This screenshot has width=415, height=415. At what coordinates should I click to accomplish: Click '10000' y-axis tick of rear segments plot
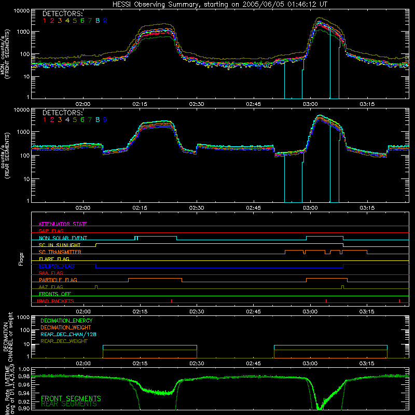pyautogui.click(x=22, y=110)
